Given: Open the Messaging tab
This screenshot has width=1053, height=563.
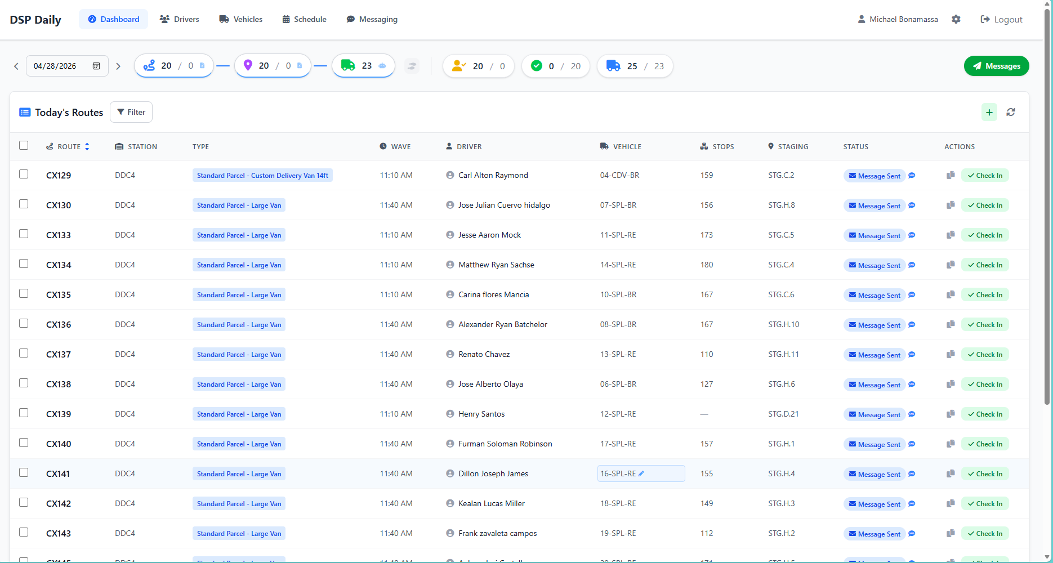Looking at the screenshot, I should [x=372, y=19].
